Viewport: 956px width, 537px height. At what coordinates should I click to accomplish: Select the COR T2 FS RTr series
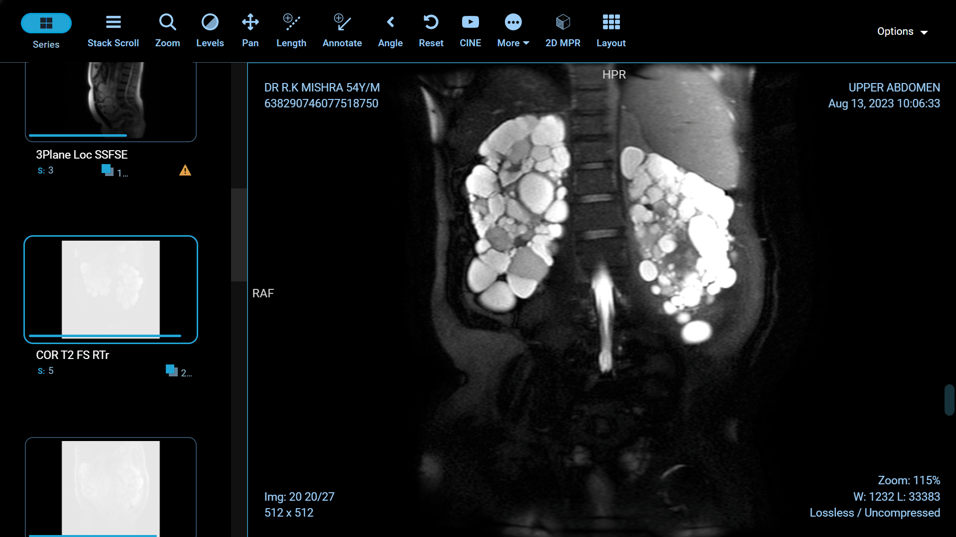point(111,290)
